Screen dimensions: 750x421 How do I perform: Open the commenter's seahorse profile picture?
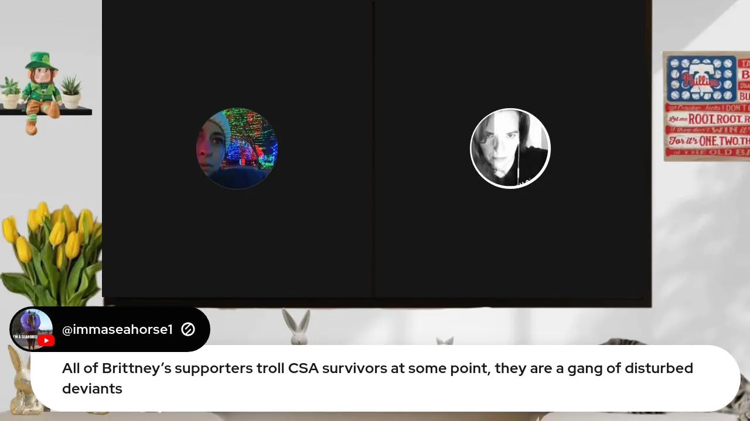point(32,329)
